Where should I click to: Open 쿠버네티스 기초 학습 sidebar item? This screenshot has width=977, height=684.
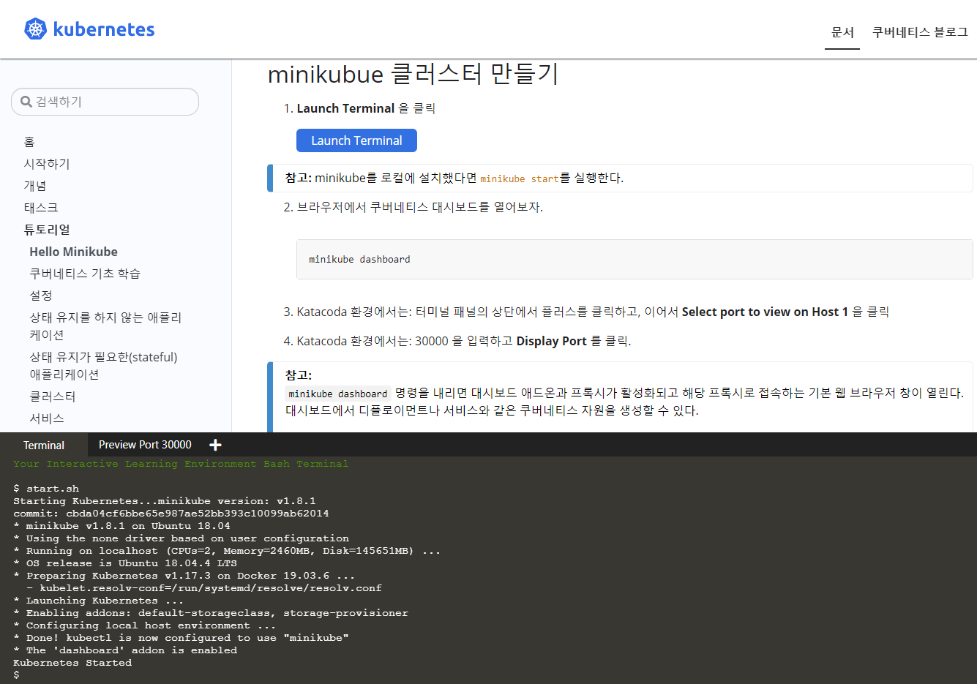pyautogui.click(x=85, y=274)
